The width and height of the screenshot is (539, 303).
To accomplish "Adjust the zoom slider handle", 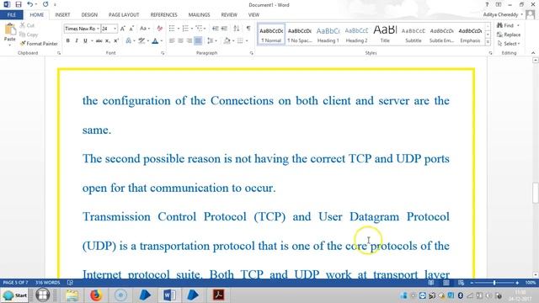I will [x=494, y=283].
